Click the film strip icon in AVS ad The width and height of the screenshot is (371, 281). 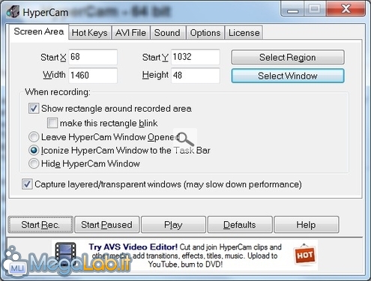point(66,253)
